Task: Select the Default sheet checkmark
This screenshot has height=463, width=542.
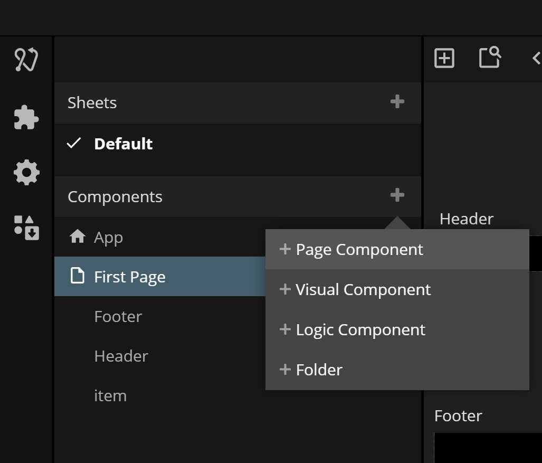Action: point(74,143)
